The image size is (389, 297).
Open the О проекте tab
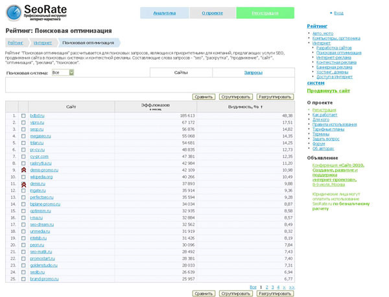click(x=213, y=13)
